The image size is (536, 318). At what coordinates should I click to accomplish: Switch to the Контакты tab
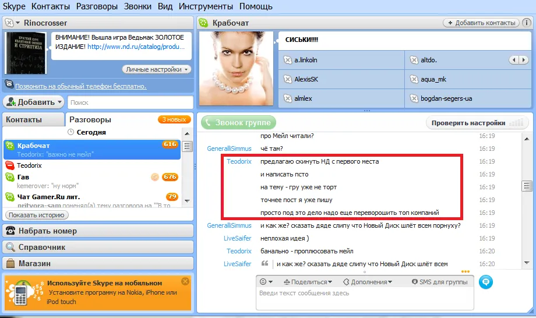tap(33, 119)
